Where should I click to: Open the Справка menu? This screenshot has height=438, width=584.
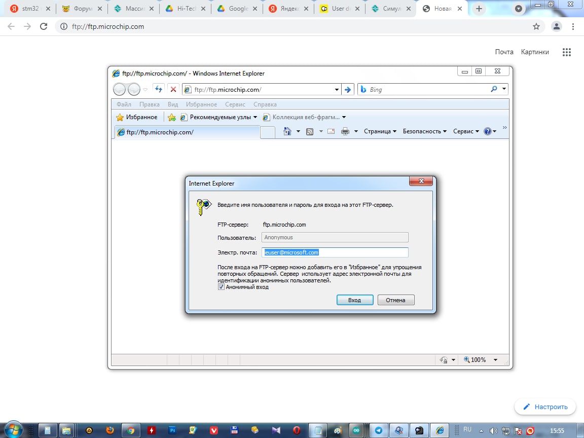click(x=265, y=104)
